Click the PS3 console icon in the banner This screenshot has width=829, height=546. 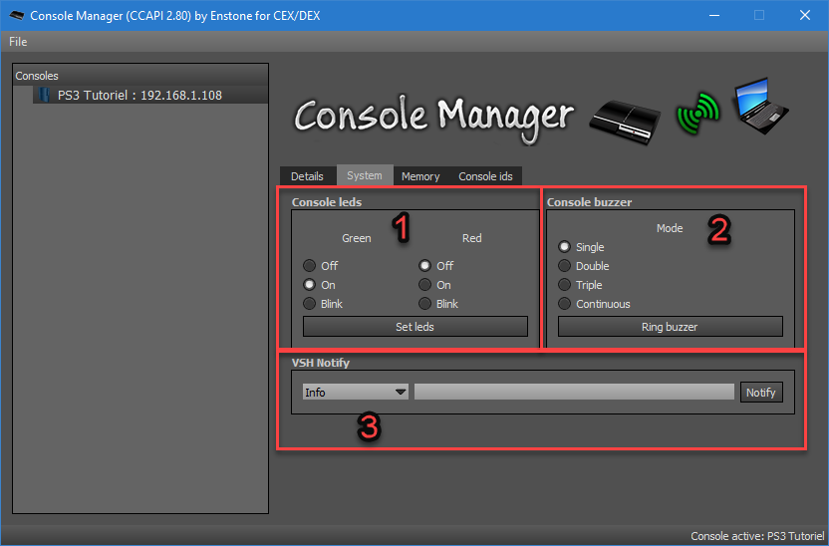(x=625, y=122)
